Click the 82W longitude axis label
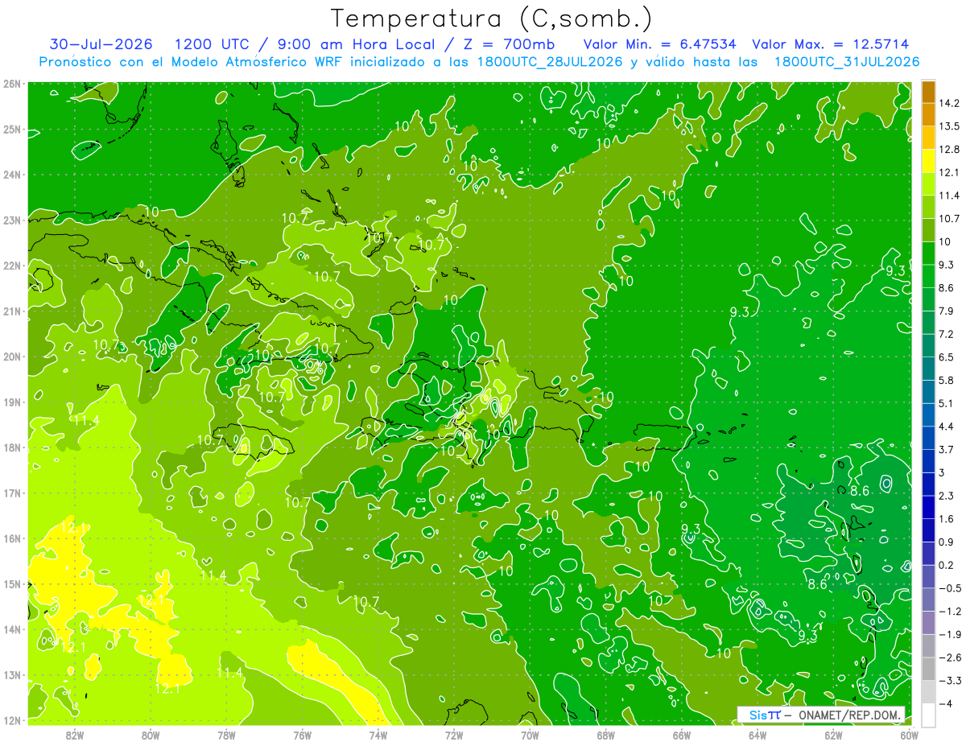Image resolution: width=966 pixels, height=746 pixels. 74,735
